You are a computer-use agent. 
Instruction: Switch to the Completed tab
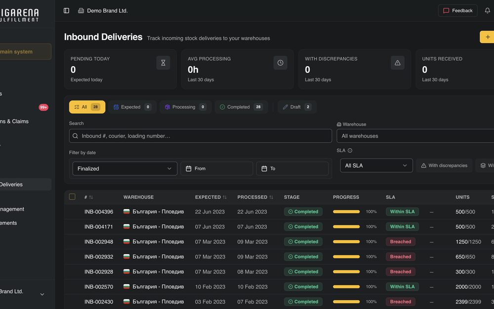pos(242,107)
